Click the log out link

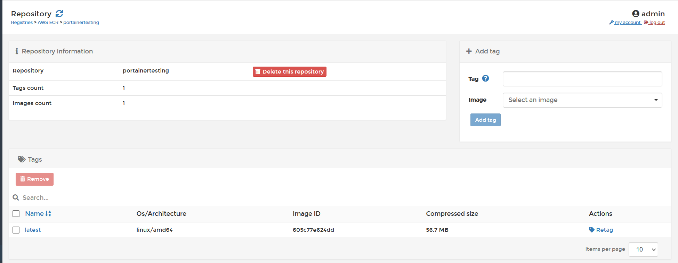[x=654, y=23]
